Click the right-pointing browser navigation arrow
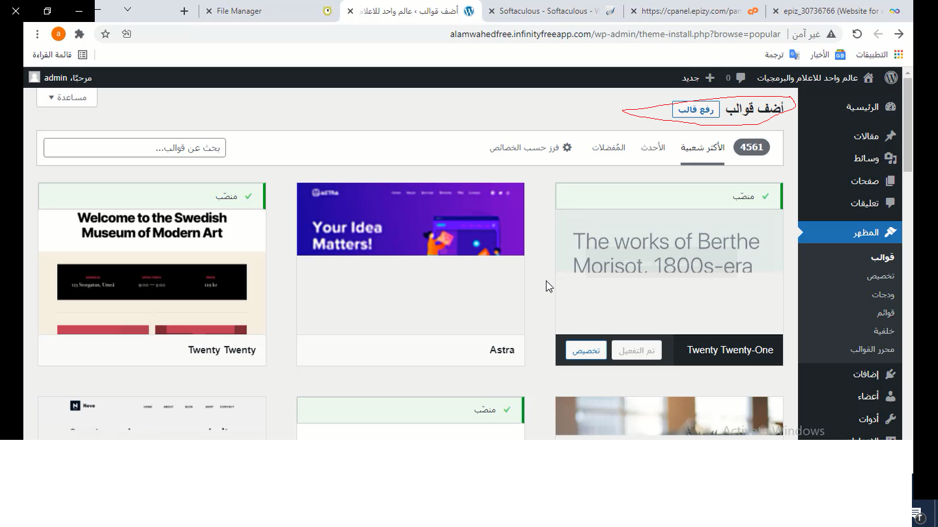Screen dimensions: 938x527 click(899, 34)
